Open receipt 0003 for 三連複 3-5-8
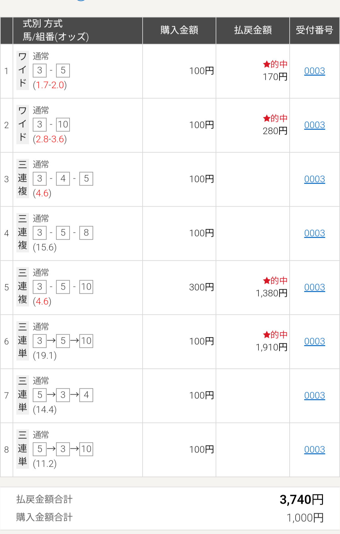Viewport: 340px width, 534px height. click(314, 233)
